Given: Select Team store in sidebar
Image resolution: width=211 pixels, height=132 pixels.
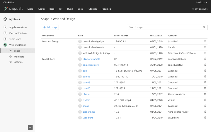Looking at the screenshot, I should (15, 39).
